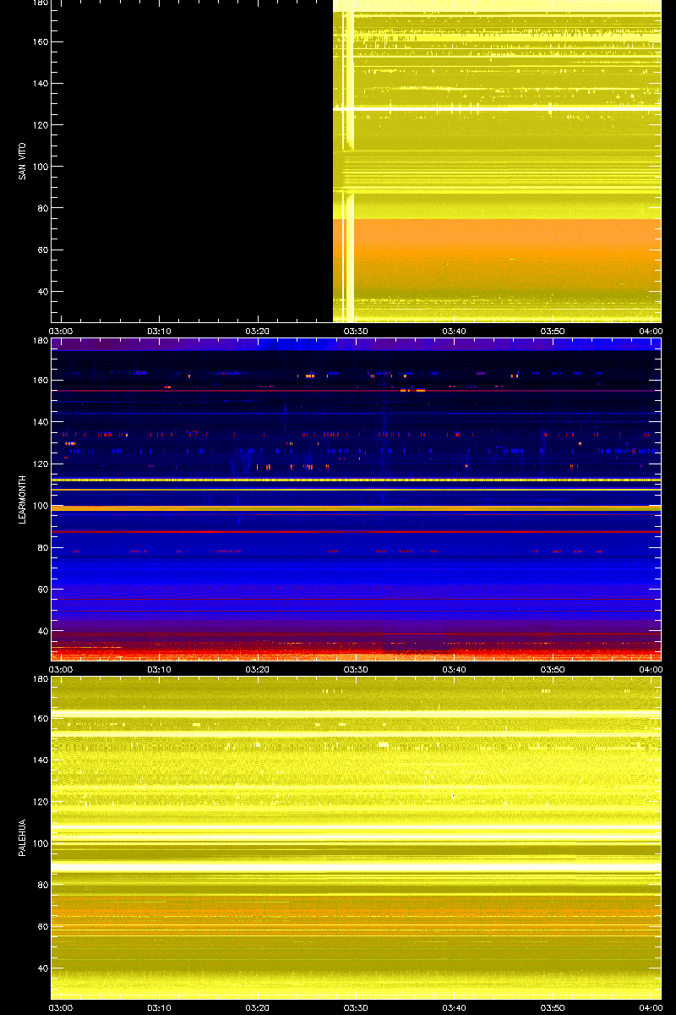Viewport: 676px width, 1015px height.
Task: Click the PALEHUA station label
Action: pyautogui.click(x=23, y=838)
